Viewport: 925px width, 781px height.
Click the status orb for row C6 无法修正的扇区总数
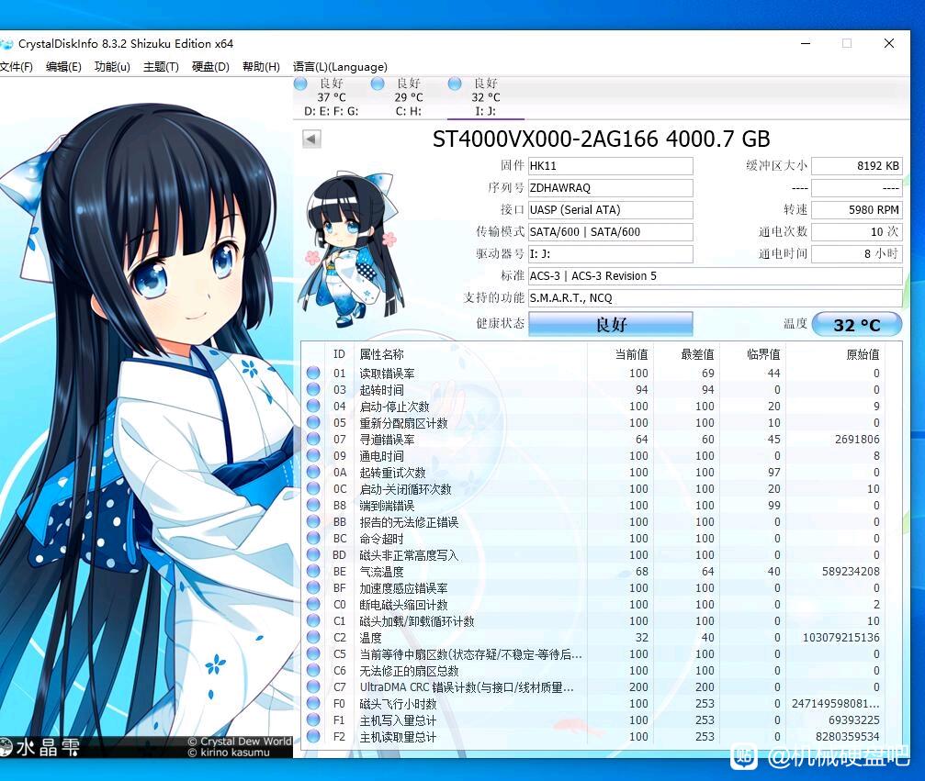[313, 670]
